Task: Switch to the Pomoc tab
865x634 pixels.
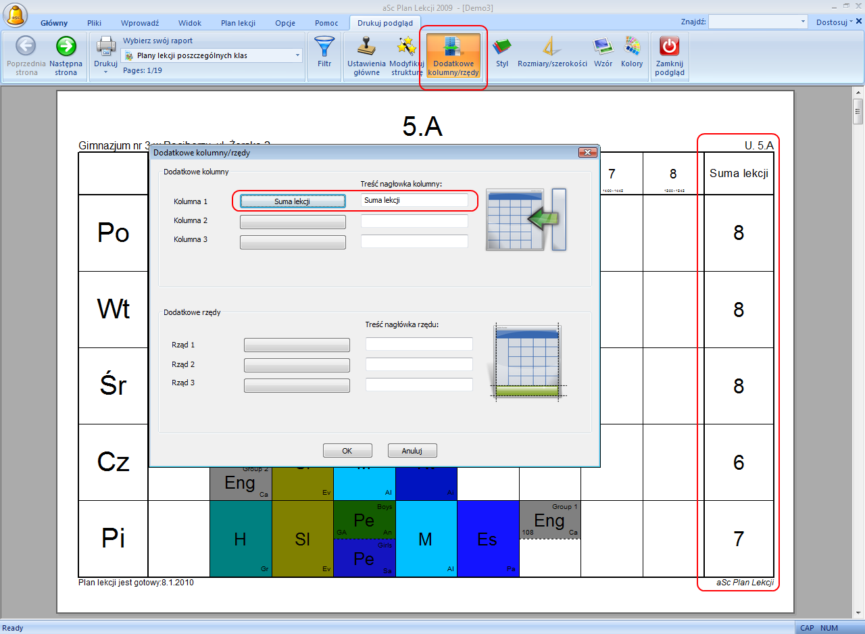Action: (326, 23)
